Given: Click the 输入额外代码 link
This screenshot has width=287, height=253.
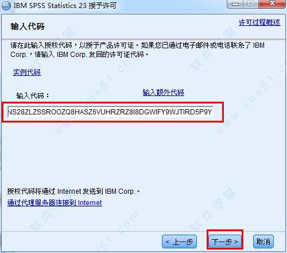Looking at the screenshot, I should pyautogui.click(x=164, y=93).
